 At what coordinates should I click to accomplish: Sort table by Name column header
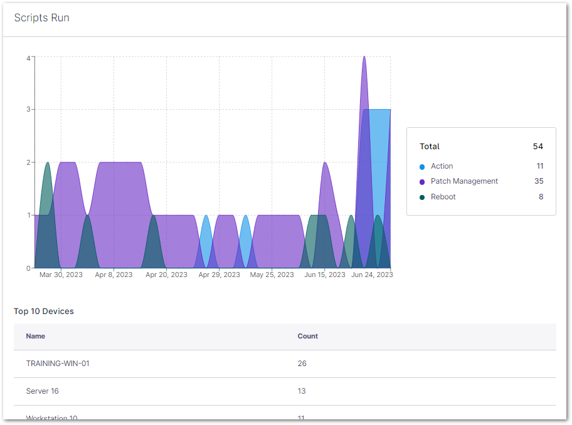point(36,336)
